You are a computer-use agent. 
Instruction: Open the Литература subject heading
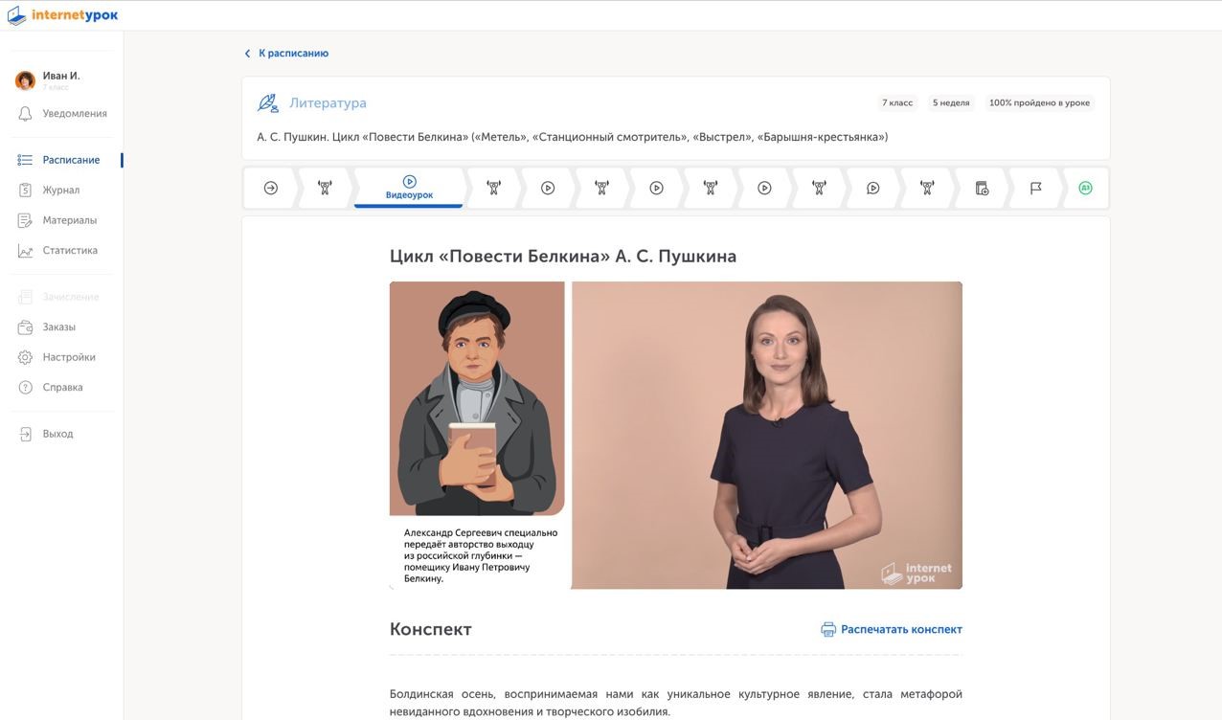(x=328, y=103)
